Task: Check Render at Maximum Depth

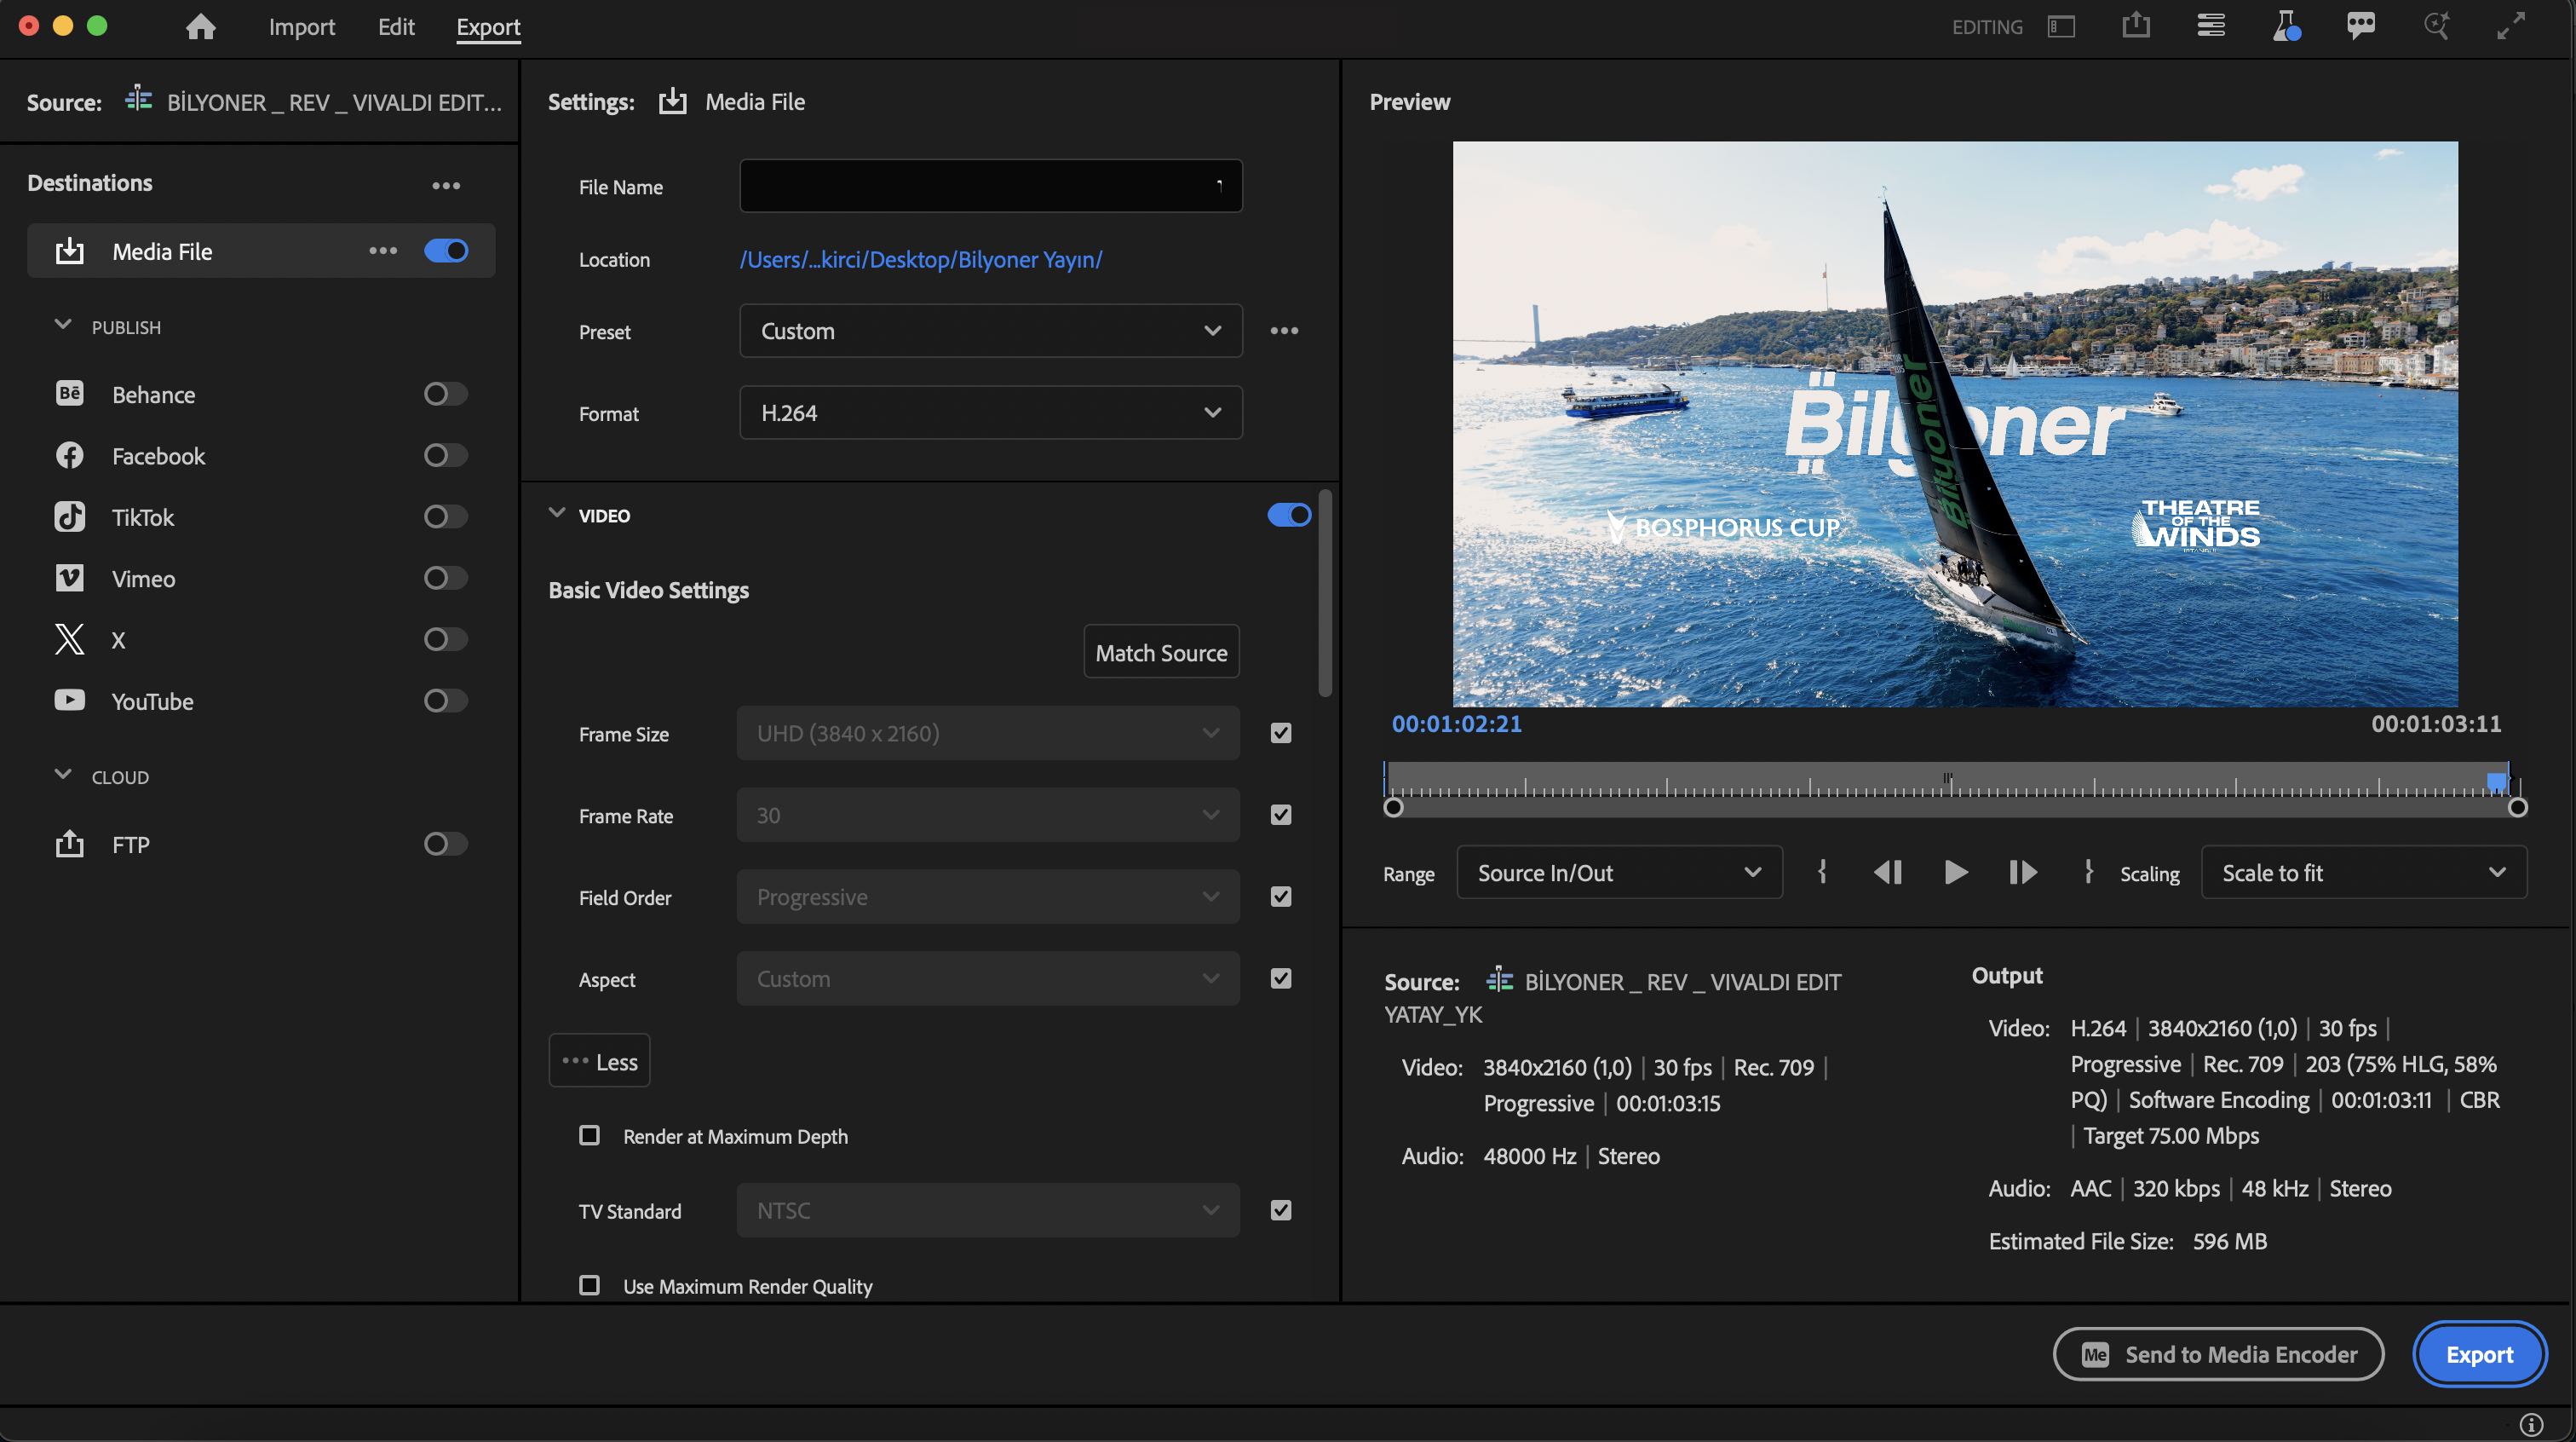Action: tap(589, 1136)
